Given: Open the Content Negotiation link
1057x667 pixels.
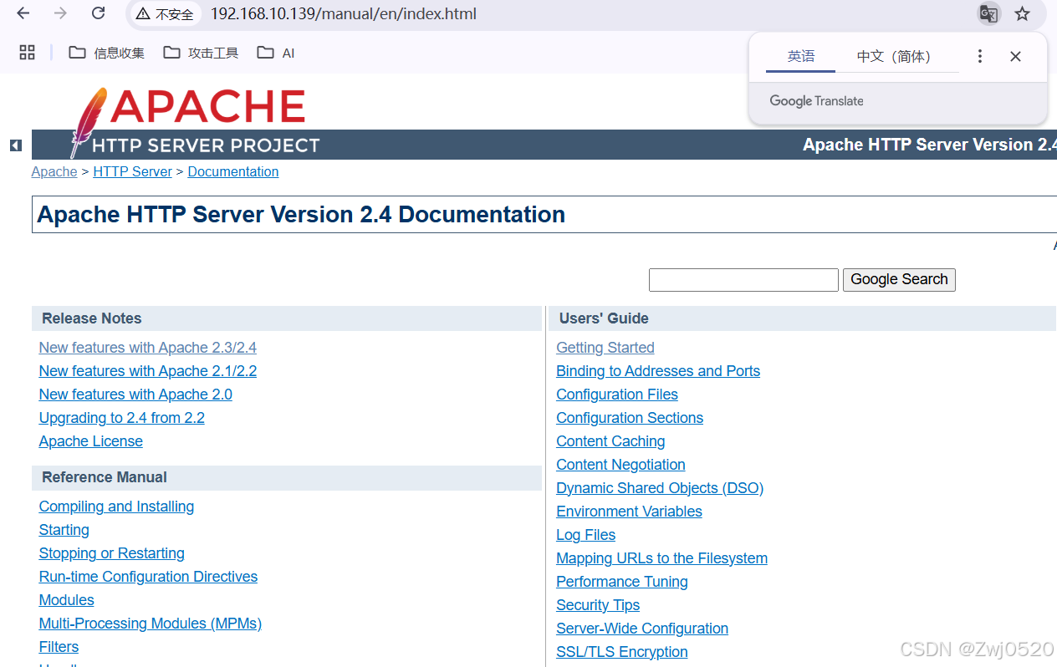Looking at the screenshot, I should pos(620,465).
